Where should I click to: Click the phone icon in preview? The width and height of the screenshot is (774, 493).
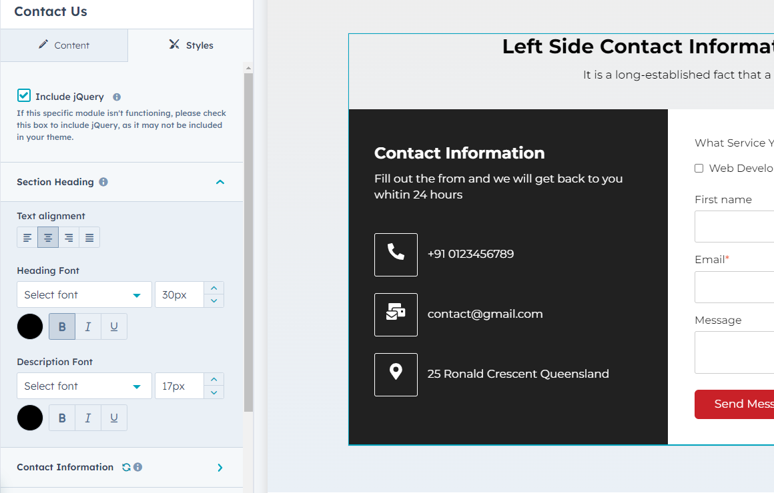[x=396, y=254]
